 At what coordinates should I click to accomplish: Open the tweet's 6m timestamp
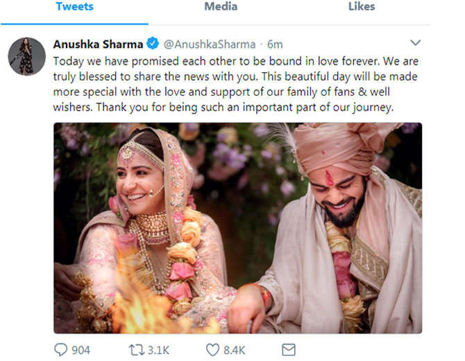click(276, 44)
